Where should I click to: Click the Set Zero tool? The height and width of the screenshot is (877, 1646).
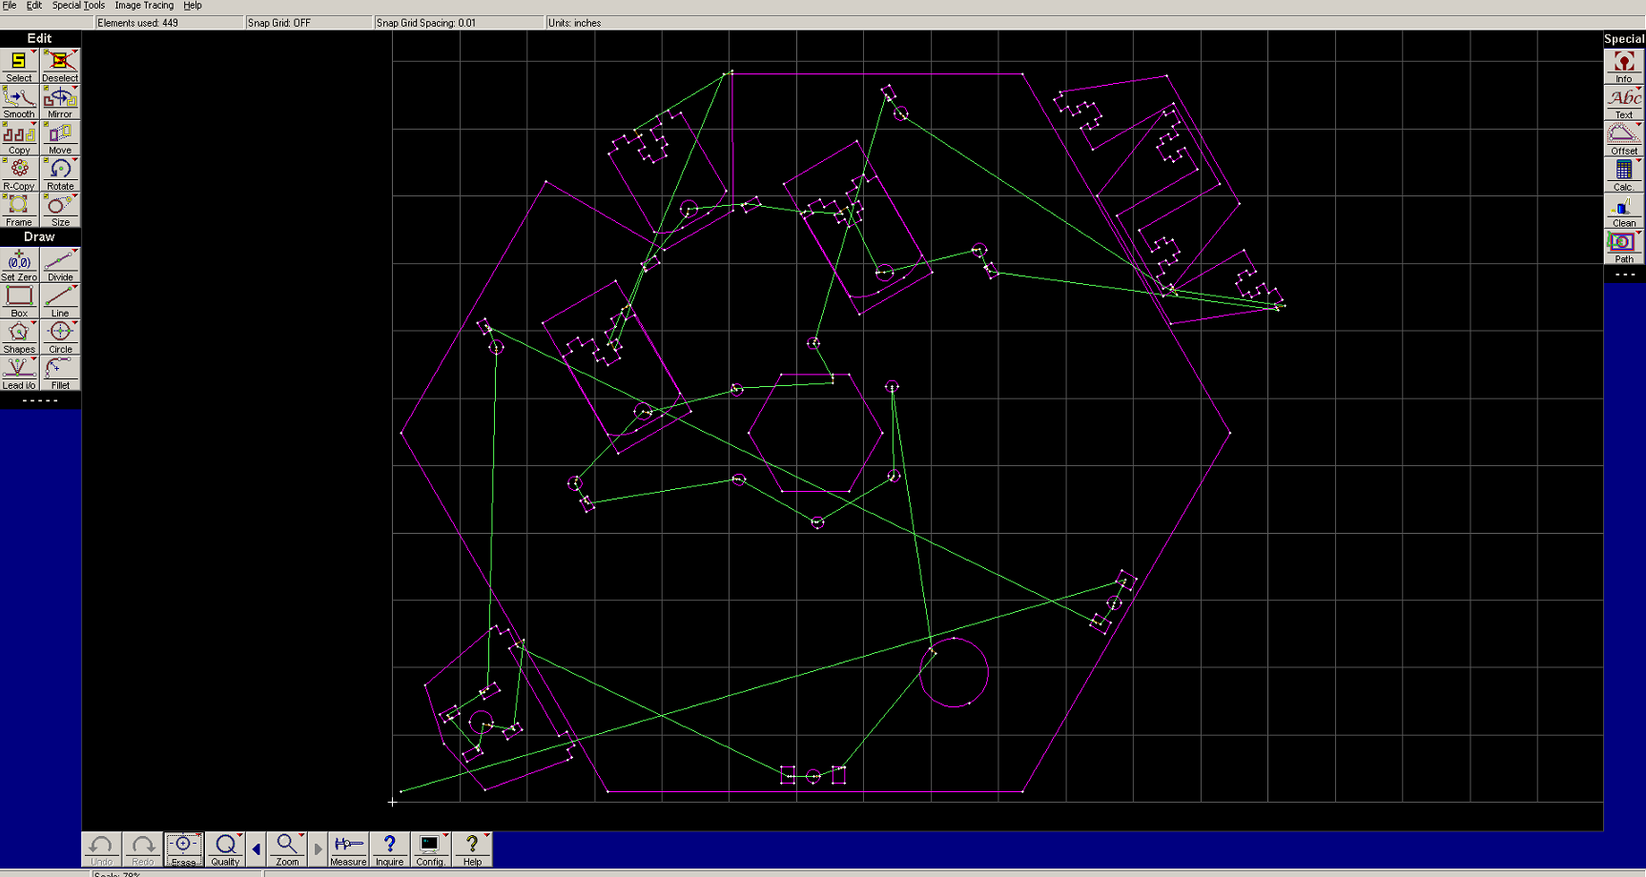tap(19, 265)
